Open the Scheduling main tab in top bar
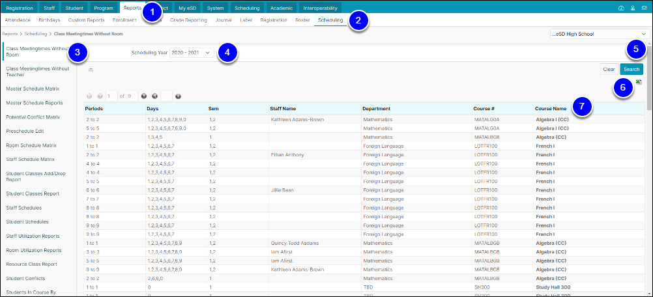The image size is (653, 297). pyautogui.click(x=247, y=8)
